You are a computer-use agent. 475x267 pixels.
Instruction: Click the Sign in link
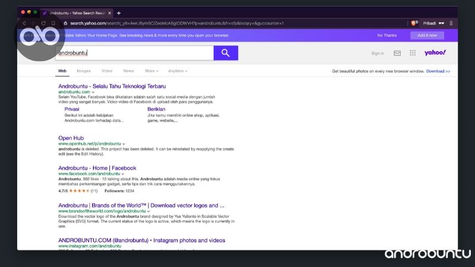tap(378, 53)
